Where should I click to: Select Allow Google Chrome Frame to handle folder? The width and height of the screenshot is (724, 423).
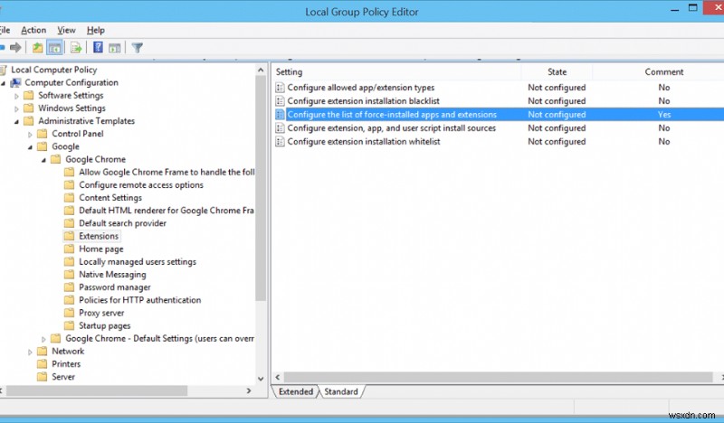167,172
